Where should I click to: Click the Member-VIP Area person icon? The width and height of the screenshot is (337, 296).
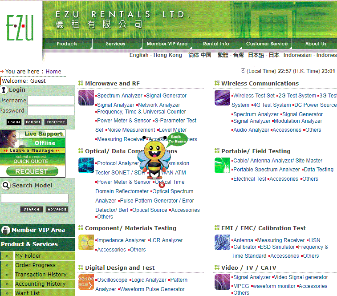coord(6,230)
